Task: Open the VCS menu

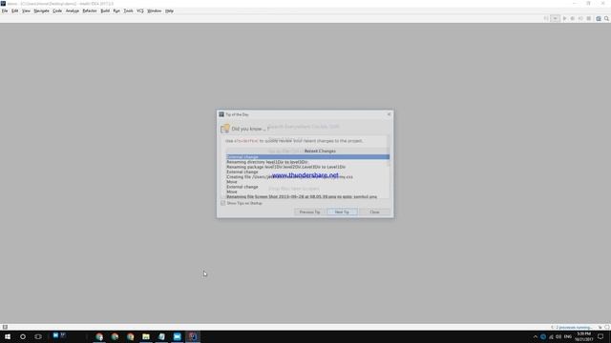Action: 140,10
